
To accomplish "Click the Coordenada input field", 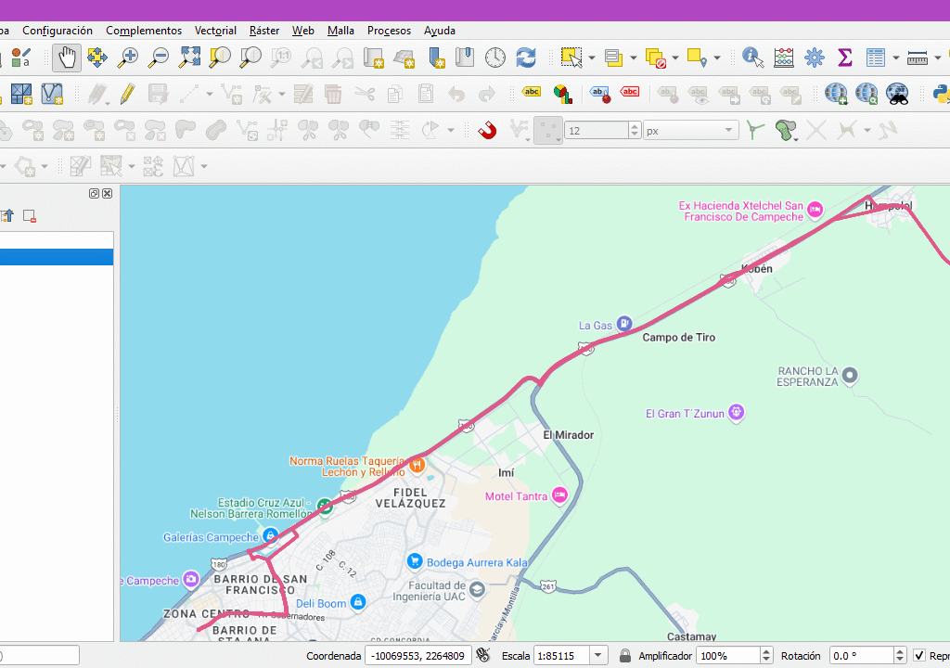I will 417,656.
